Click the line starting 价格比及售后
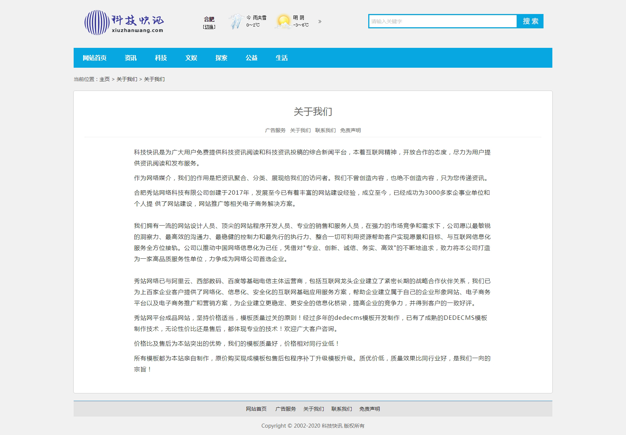 tap(237, 344)
